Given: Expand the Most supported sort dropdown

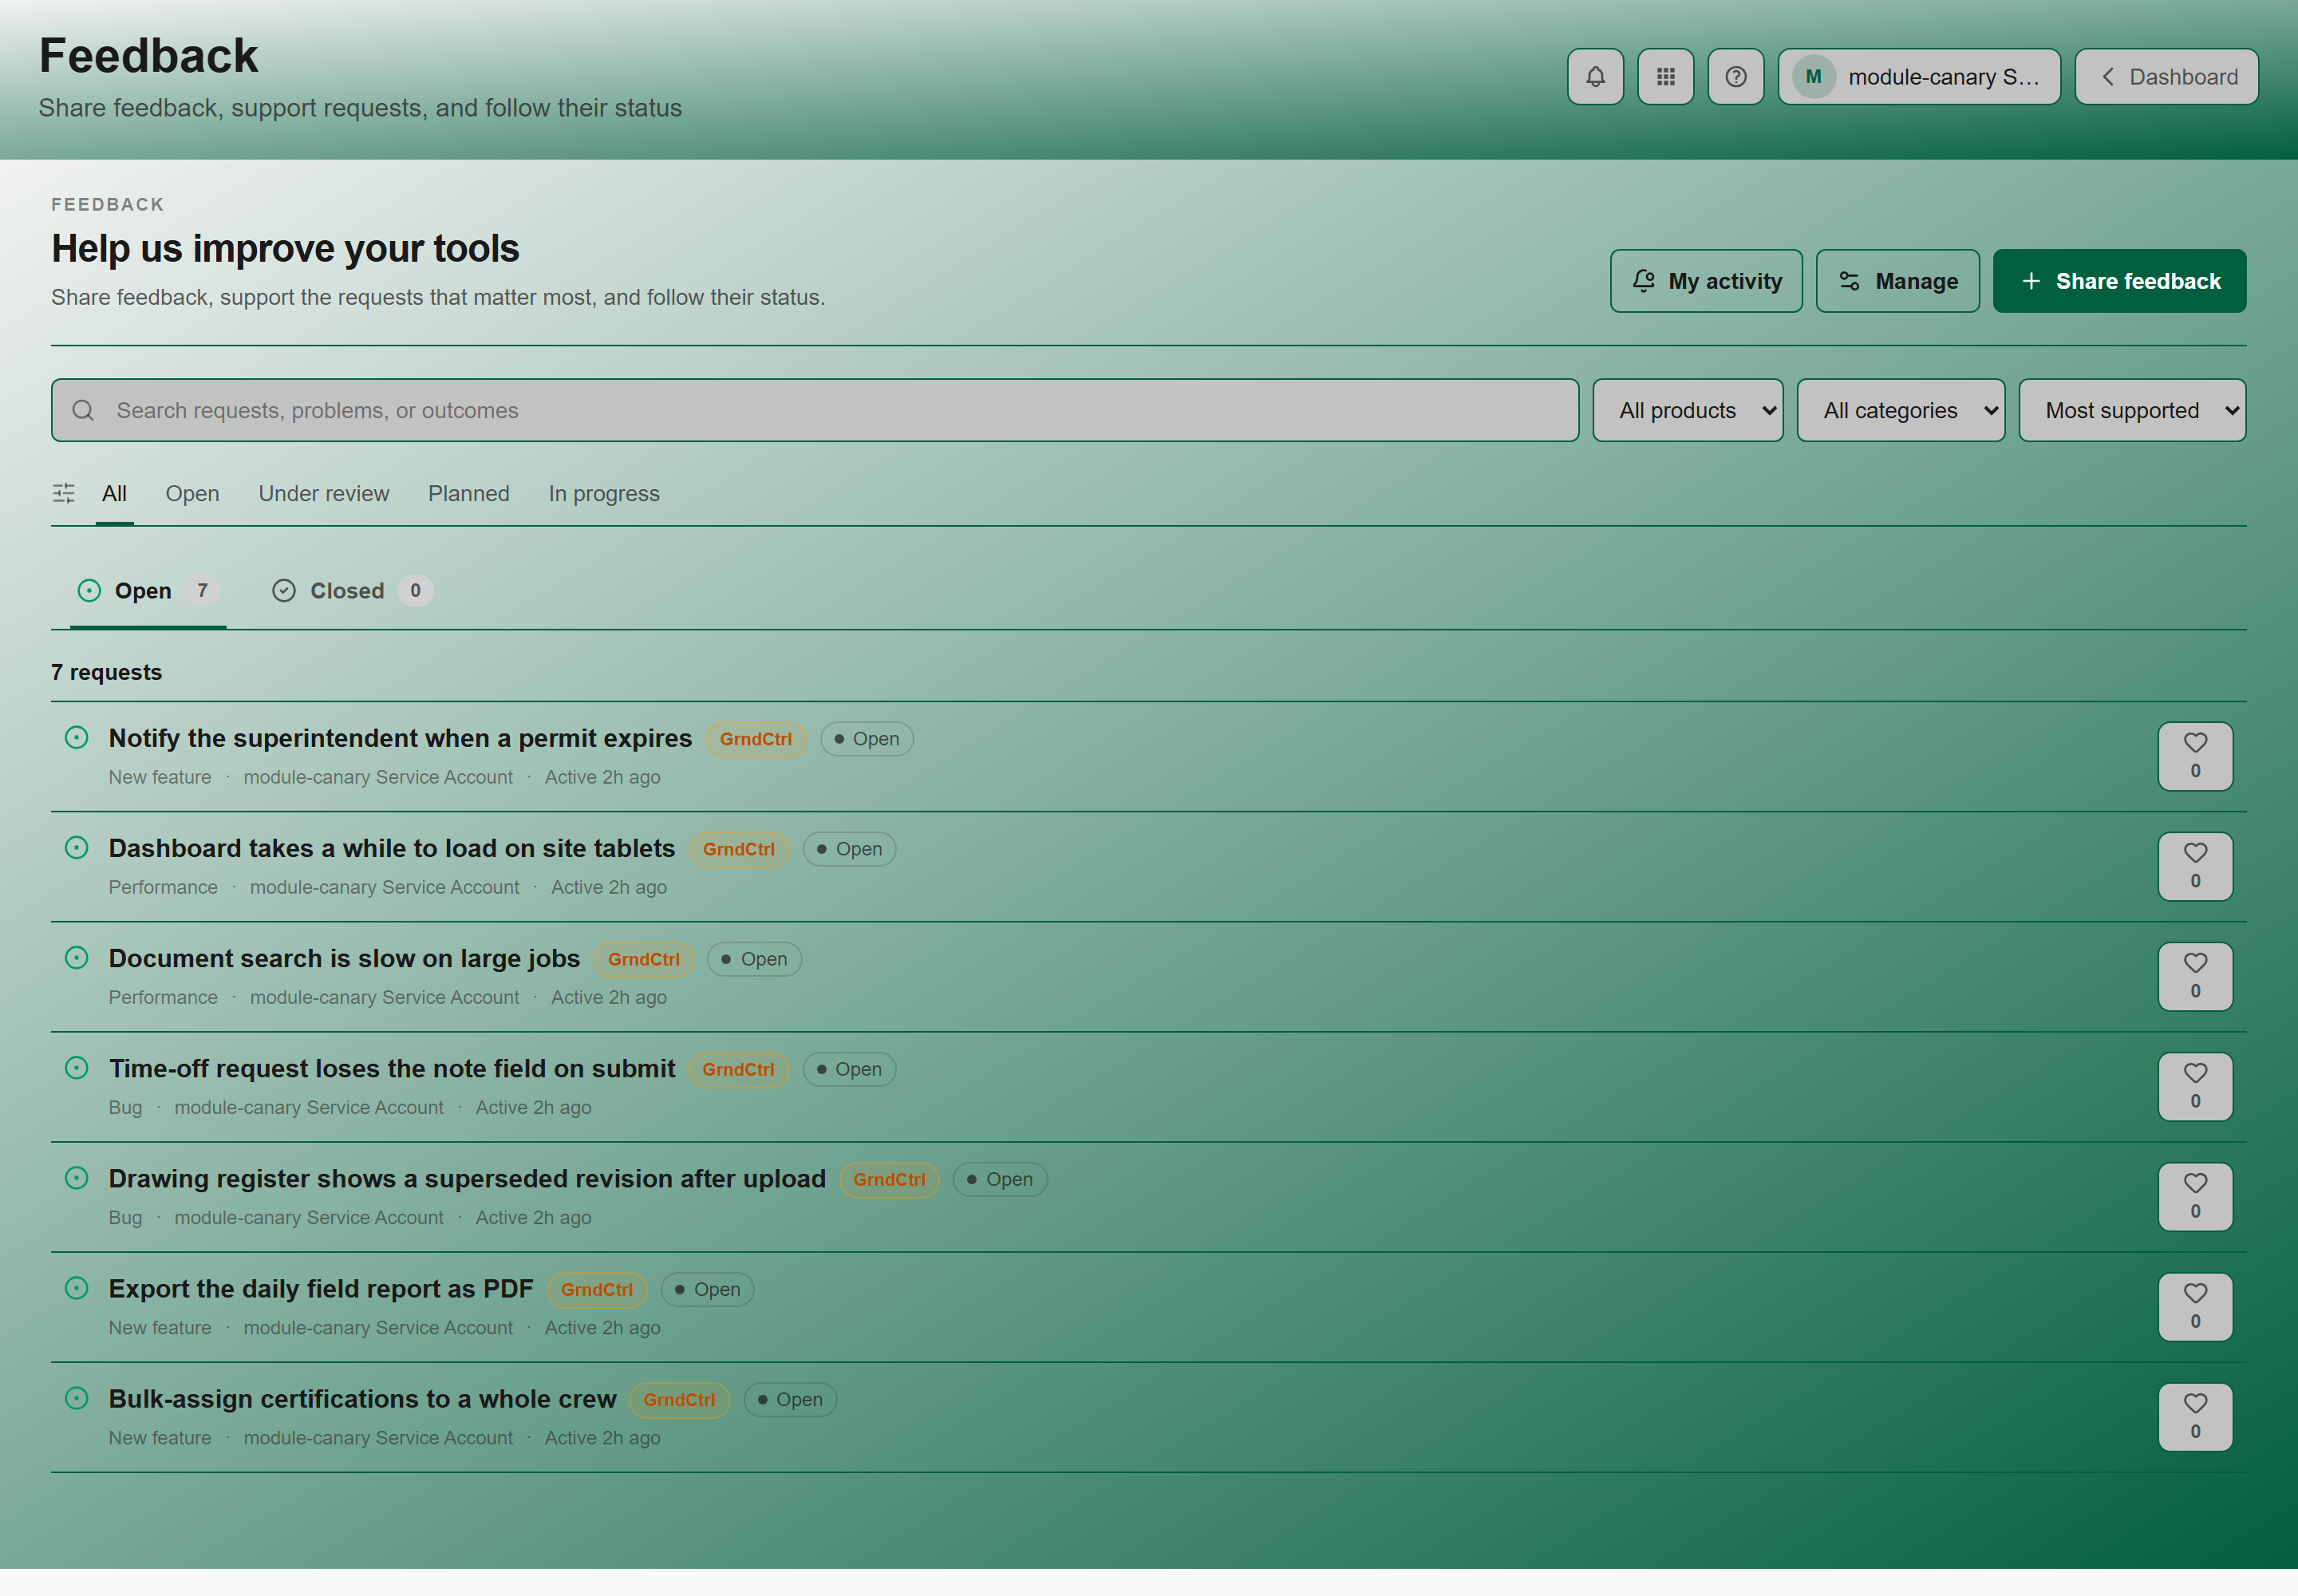Looking at the screenshot, I should pos(2132,410).
